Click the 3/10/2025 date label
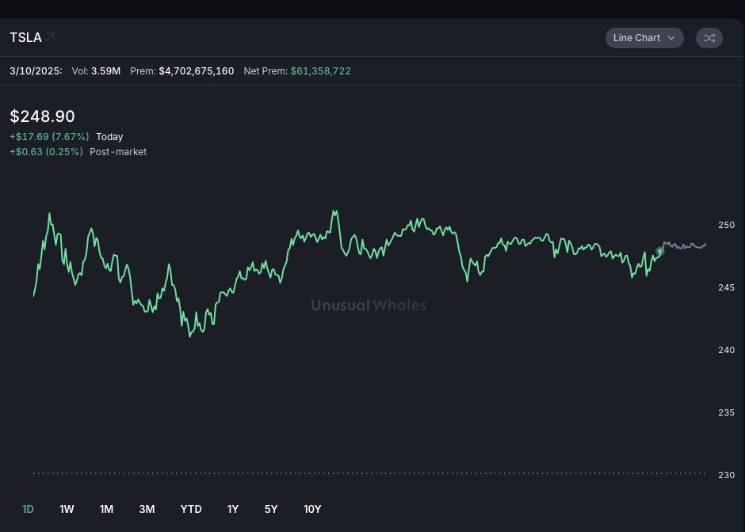745x532 pixels. (x=36, y=71)
